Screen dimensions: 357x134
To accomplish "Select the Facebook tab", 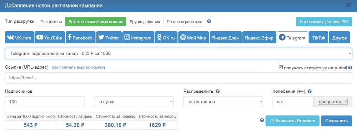I will click(80, 38).
